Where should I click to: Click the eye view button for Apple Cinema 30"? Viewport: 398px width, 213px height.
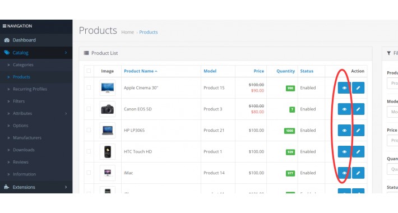(x=344, y=87)
